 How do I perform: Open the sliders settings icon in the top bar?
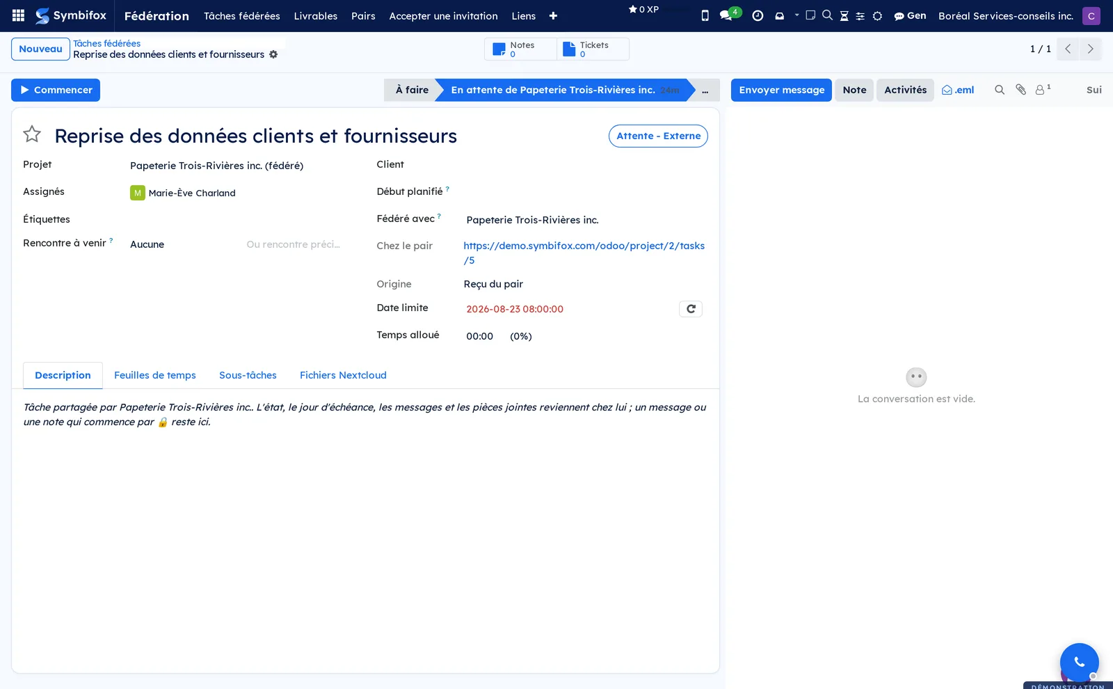[x=860, y=16]
